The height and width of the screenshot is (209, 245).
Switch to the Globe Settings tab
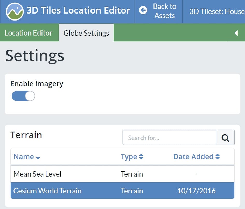[86, 33]
